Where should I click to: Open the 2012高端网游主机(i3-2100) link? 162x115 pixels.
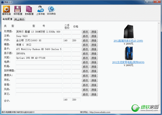click(128, 41)
